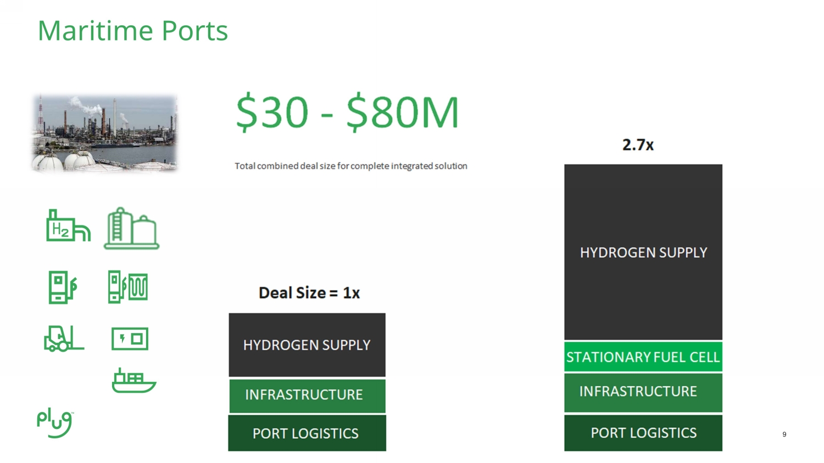The image size is (824, 463).
Task: Select Port Logistics block in the 1x stack
Action: 307,433
